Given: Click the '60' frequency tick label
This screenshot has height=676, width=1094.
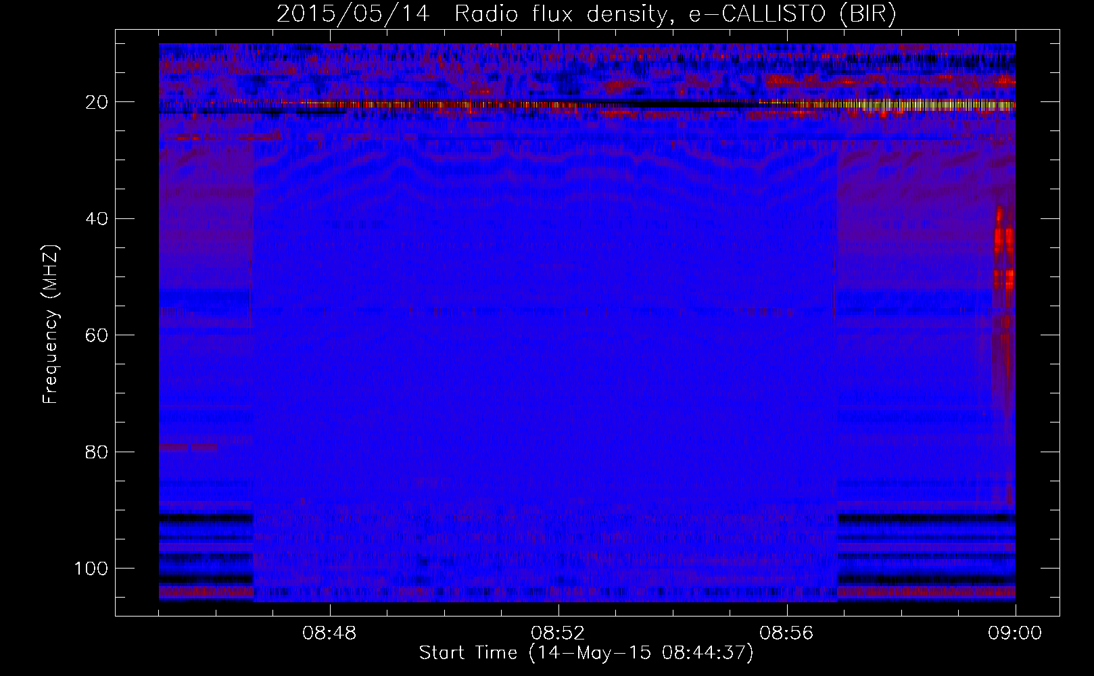Looking at the screenshot, I should pyautogui.click(x=97, y=335).
